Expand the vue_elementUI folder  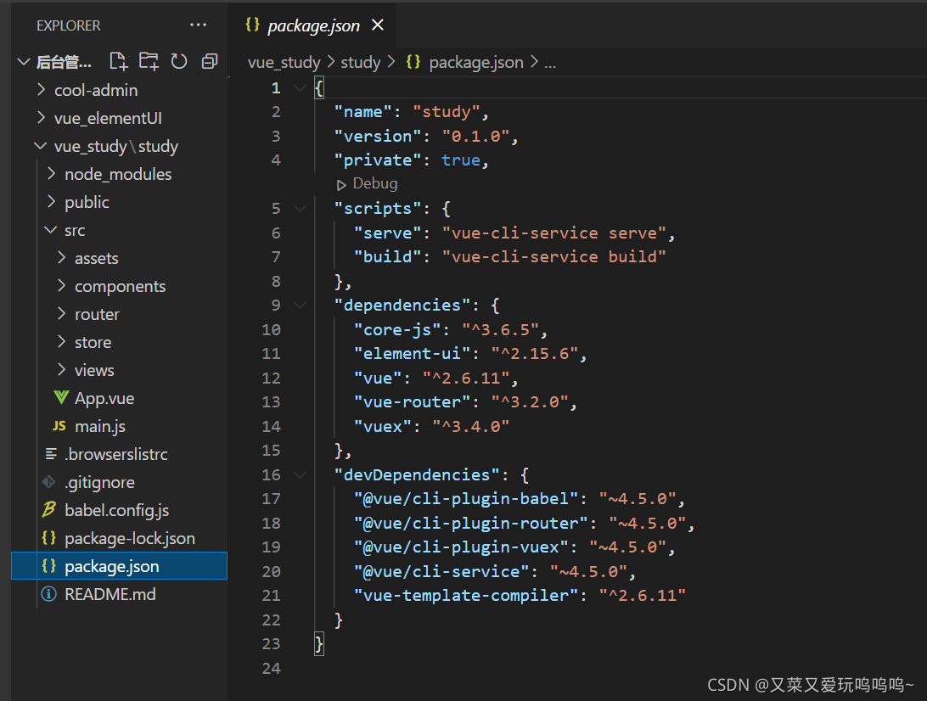(x=41, y=118)
